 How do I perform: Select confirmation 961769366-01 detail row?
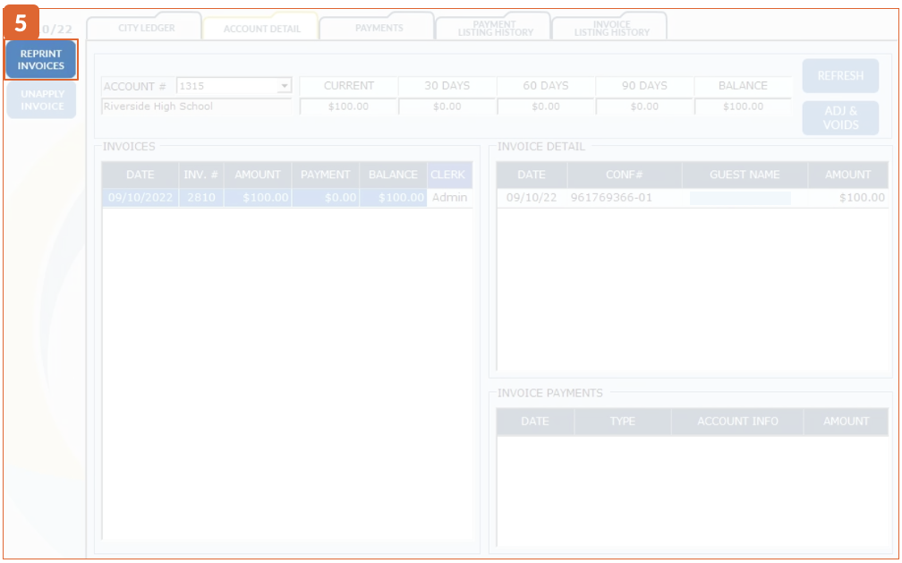click(x=612, y=198)
